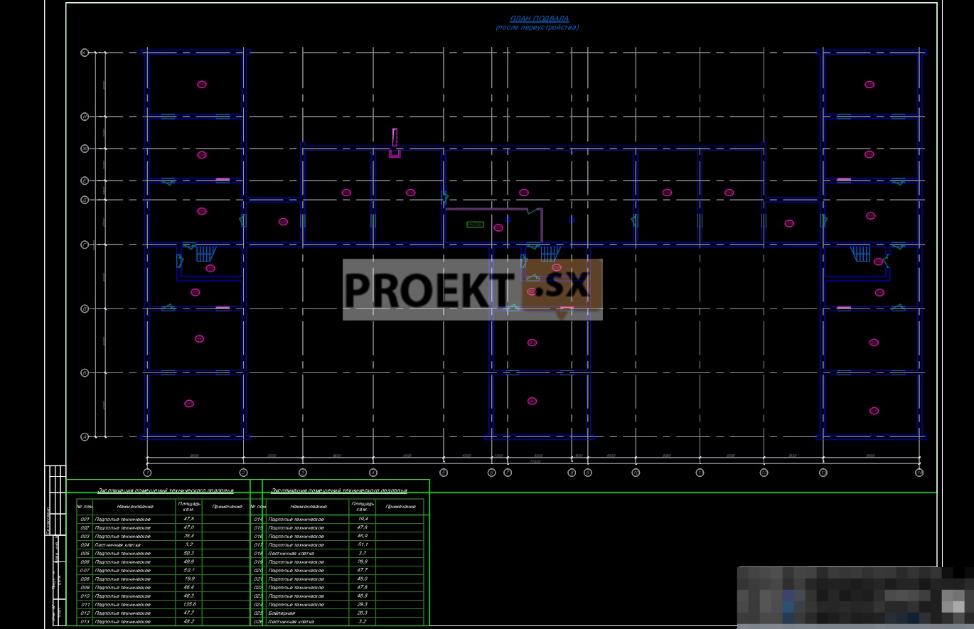The width and height of the screenshot is (974, 629).
Task: Select the staircase symbol in the central block
Action: tap(550, 253)
